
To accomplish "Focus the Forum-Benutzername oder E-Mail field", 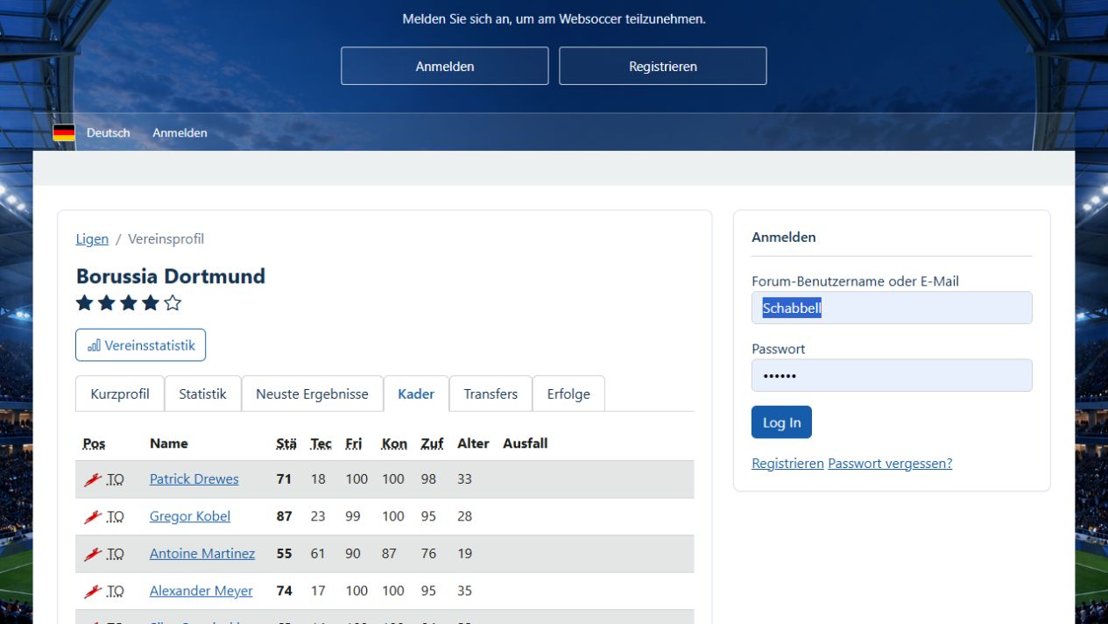I will [892, 308].
